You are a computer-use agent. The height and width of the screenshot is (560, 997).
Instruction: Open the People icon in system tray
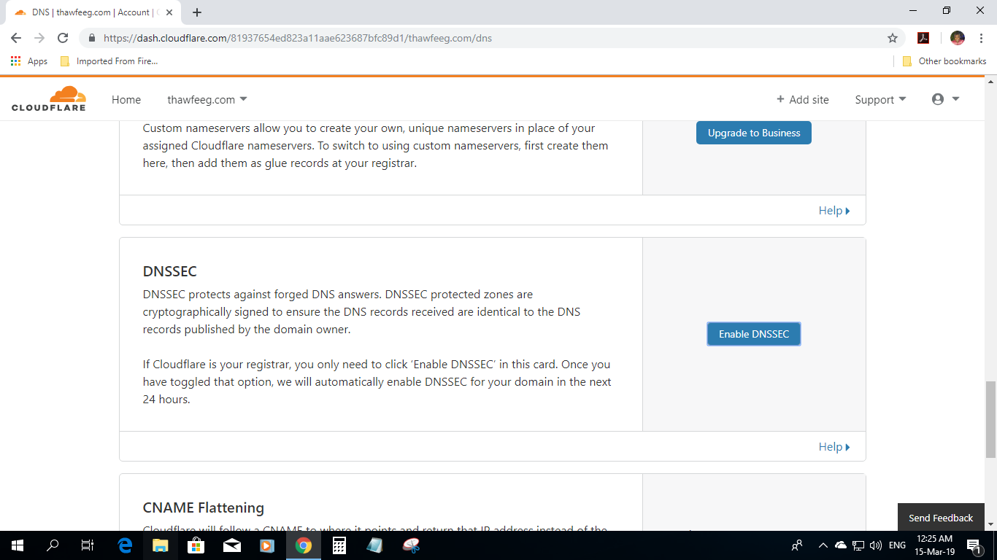[x=797, y=545]
